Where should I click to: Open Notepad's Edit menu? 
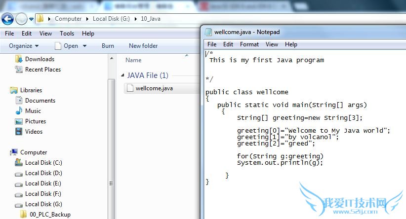pos(228,44)
